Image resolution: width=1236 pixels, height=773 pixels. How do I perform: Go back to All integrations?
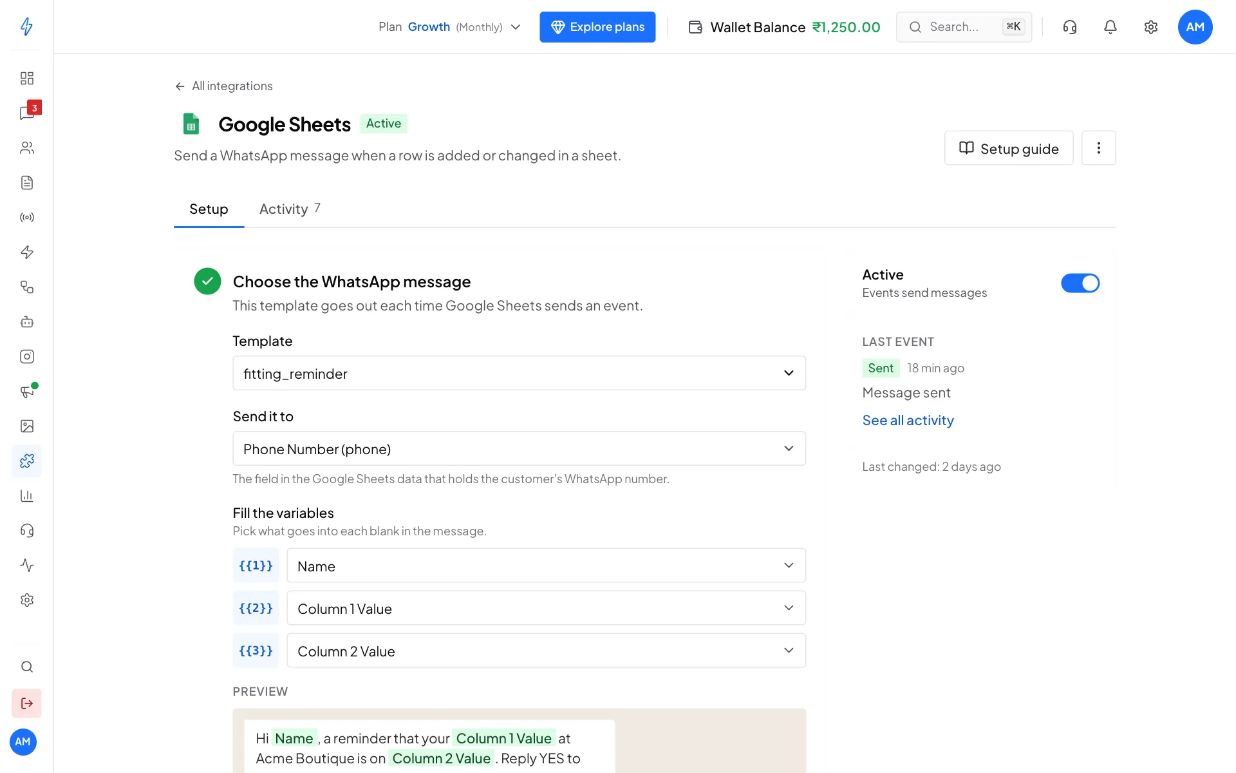coord(223,86)
